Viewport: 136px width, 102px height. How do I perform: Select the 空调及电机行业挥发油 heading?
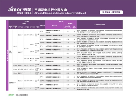click(50, 10)
